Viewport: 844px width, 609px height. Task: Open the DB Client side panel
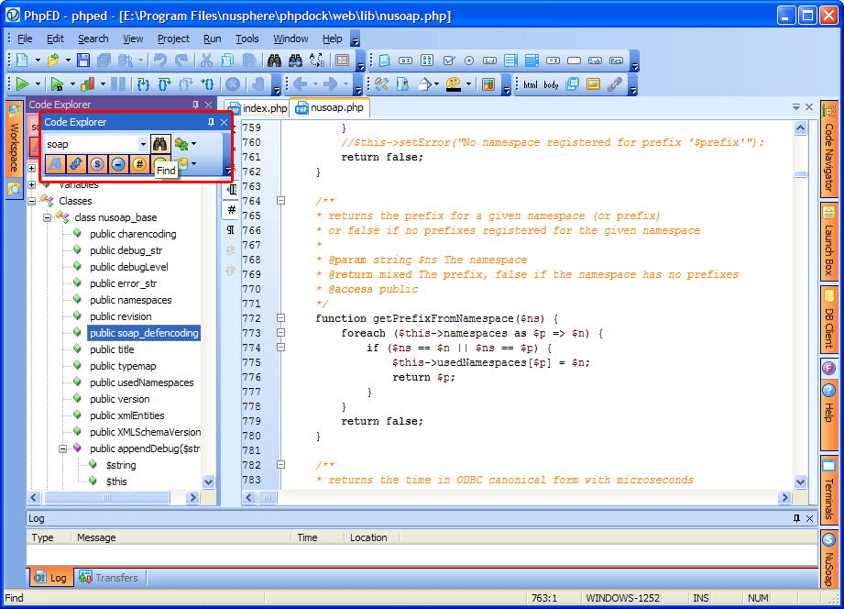(829, 319)
